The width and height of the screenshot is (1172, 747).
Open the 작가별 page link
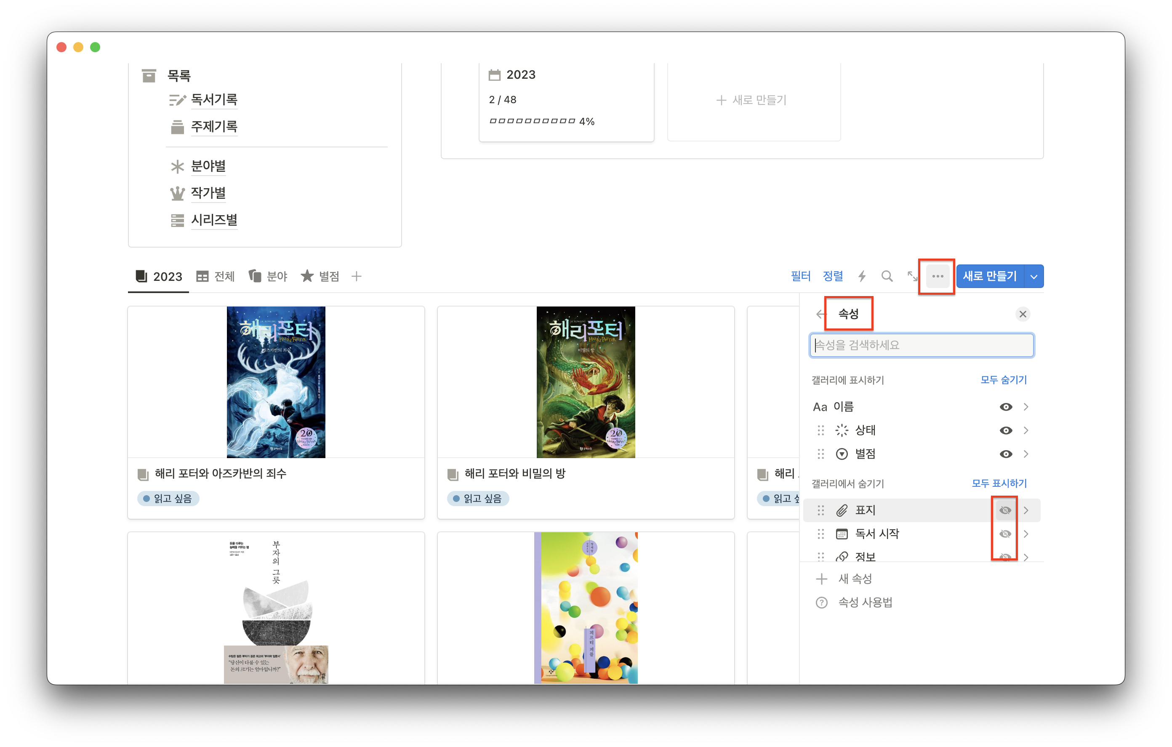pos(208,193)
